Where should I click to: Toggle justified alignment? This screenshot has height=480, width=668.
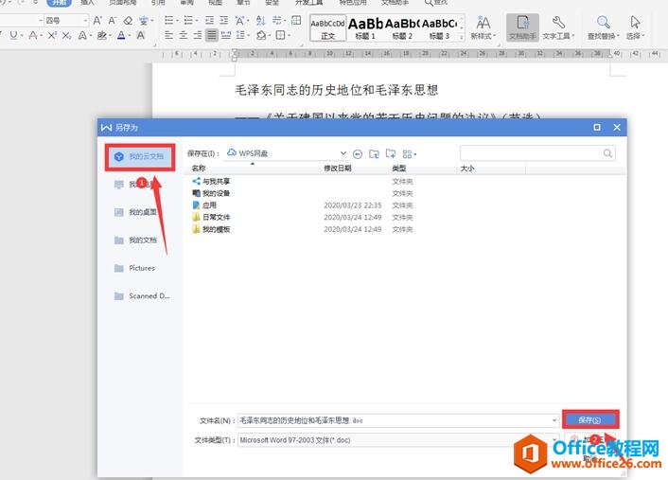pyautogui.click(x=211, y=35)
